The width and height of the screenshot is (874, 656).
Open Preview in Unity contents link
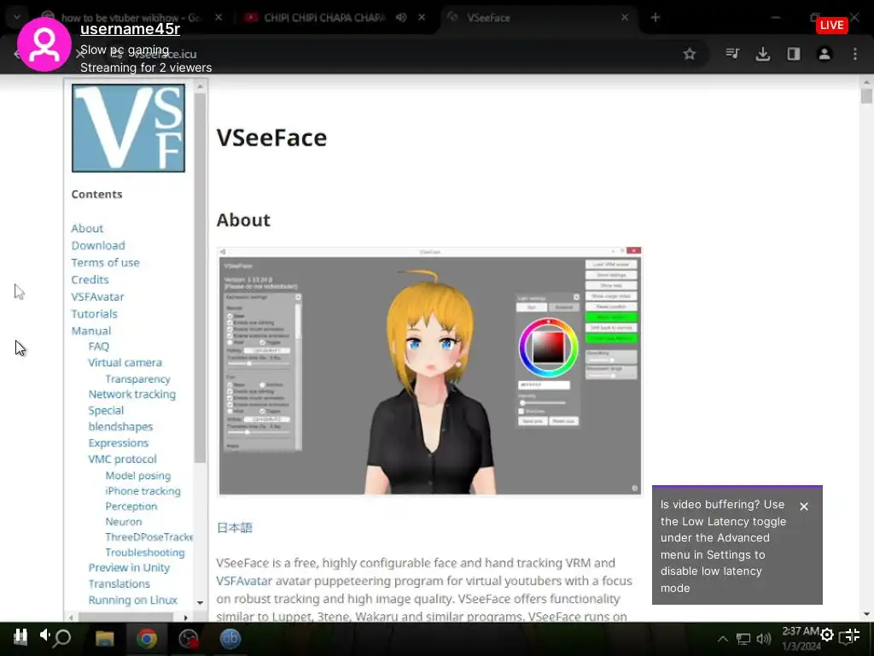click(x=129, y=568)
